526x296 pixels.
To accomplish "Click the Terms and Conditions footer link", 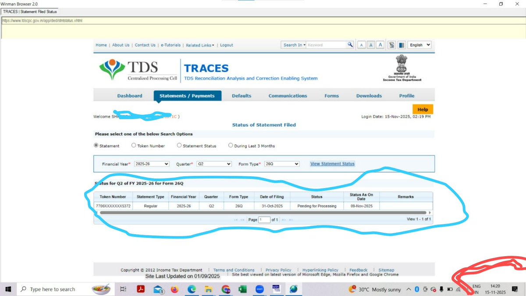I will coord(234,270).
